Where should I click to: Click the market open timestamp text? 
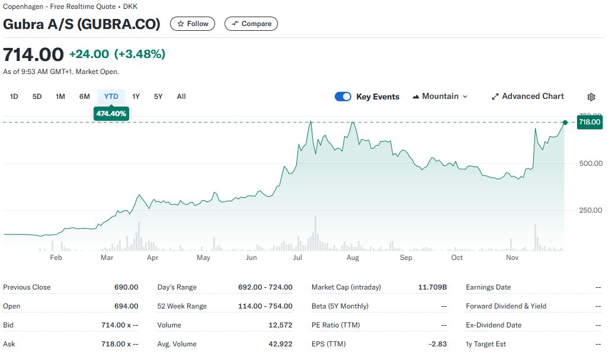pyautogui.click(x=61, y=72)
